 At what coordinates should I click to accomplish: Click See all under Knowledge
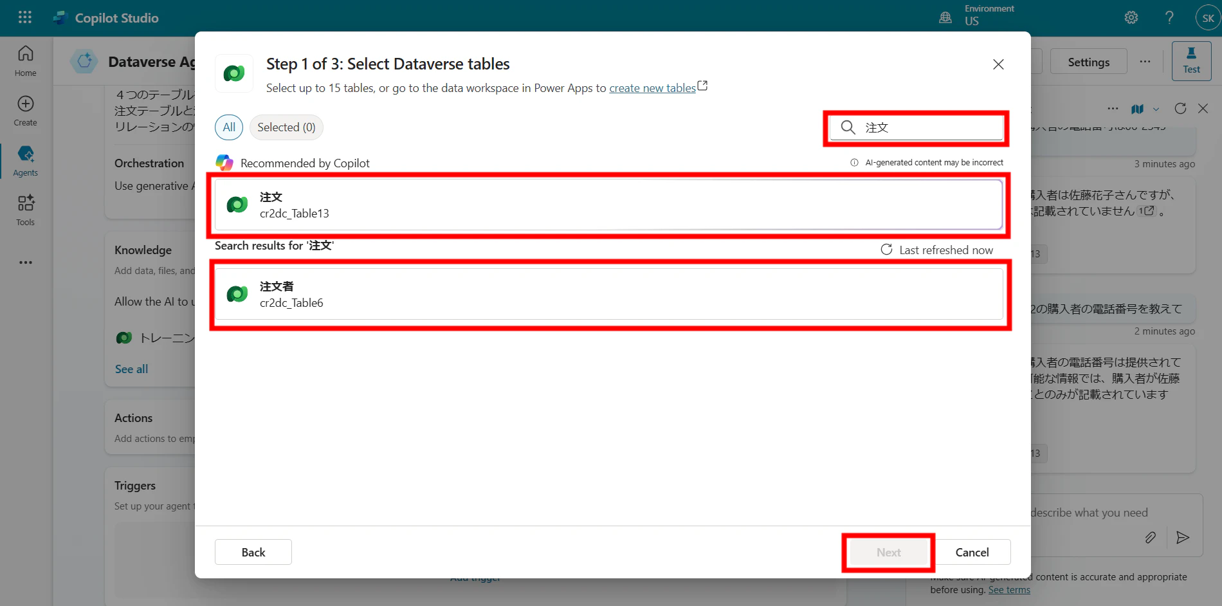pyautogui.click(x=131, y=369)
